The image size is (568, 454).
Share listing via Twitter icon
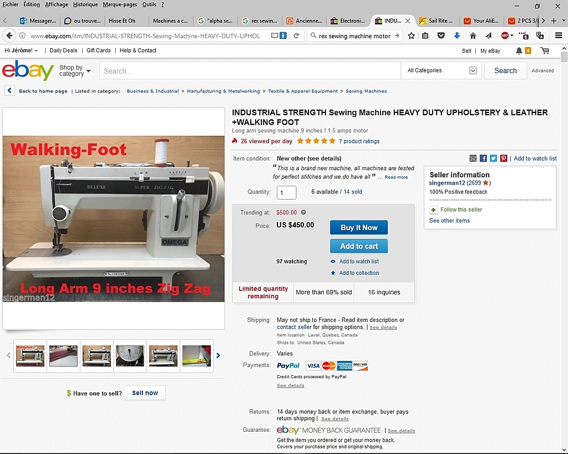pos(493,158)
